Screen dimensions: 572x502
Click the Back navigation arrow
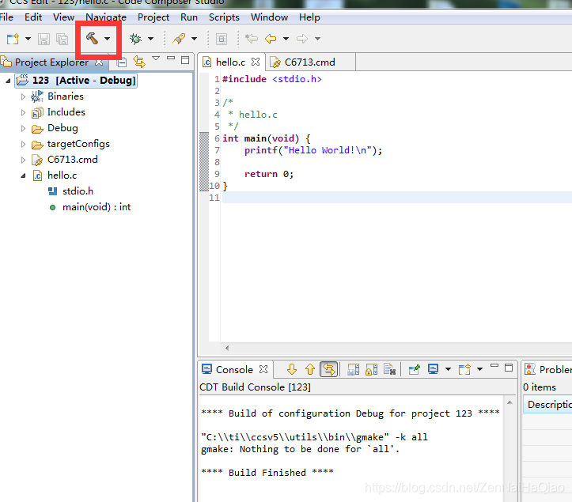click(271, 38)
